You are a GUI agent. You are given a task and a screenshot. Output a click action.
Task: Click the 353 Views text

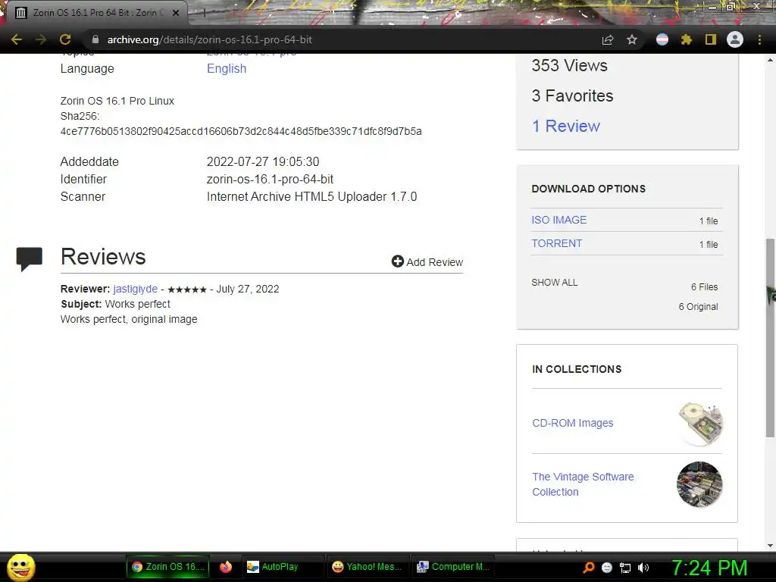(x=570, y=65)
